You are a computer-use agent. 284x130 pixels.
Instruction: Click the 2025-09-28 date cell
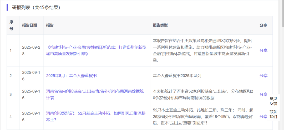(x=31, y=50)
